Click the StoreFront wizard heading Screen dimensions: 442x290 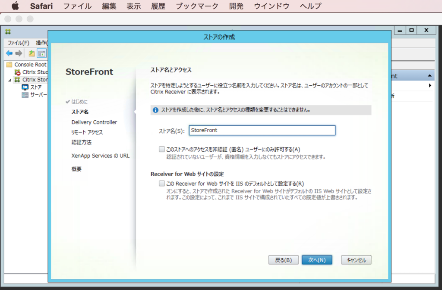[89, 72]
